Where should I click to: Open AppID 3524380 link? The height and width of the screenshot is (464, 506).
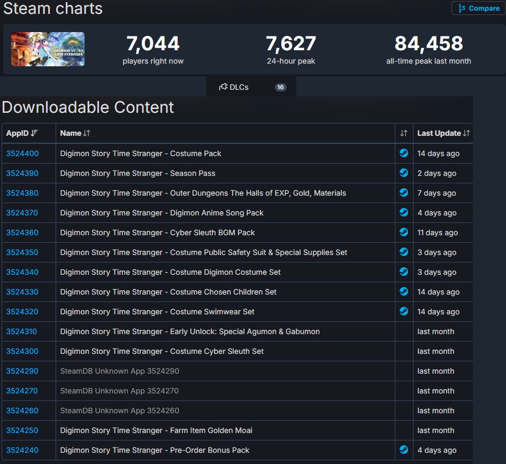click(x=22, y=193)
